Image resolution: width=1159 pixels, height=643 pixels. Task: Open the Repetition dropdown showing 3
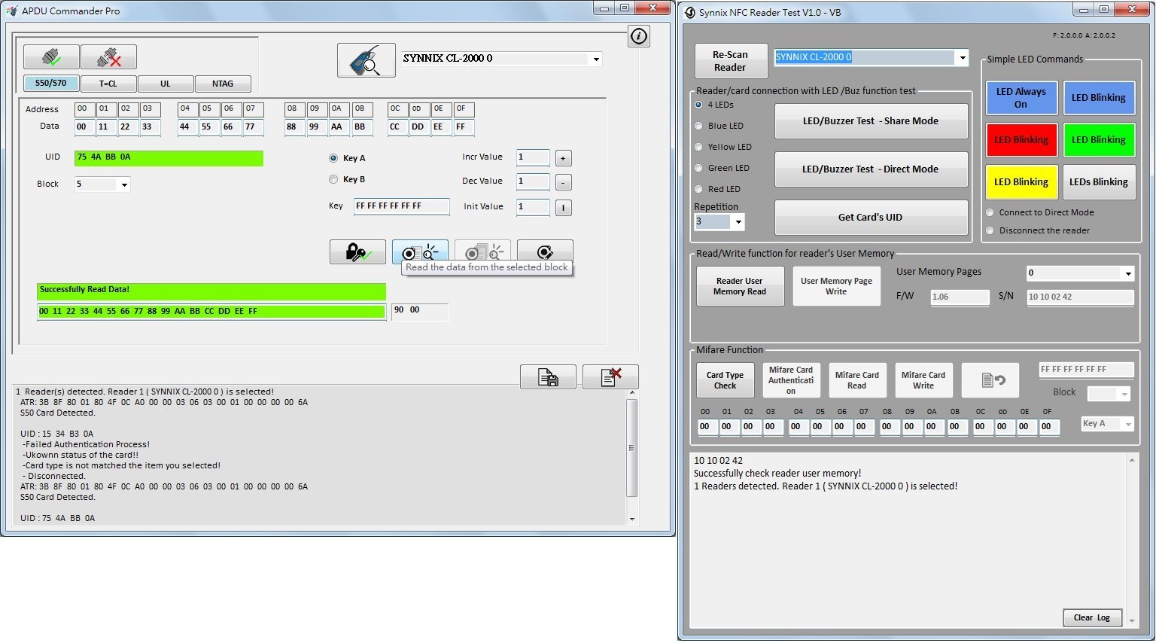tap(738, 221)
